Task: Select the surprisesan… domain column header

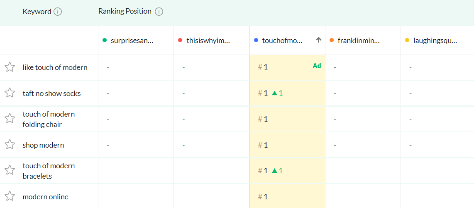Action: point(136,41)
